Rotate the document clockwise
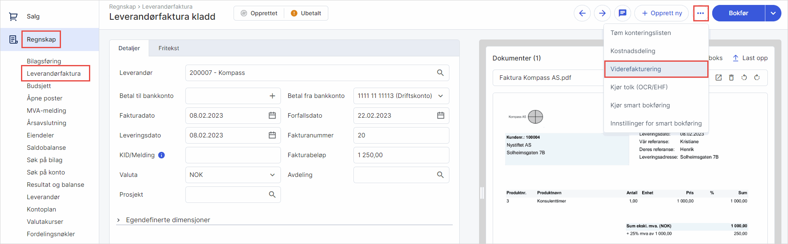This screenshot has width=788, height=244. [757, 78]
